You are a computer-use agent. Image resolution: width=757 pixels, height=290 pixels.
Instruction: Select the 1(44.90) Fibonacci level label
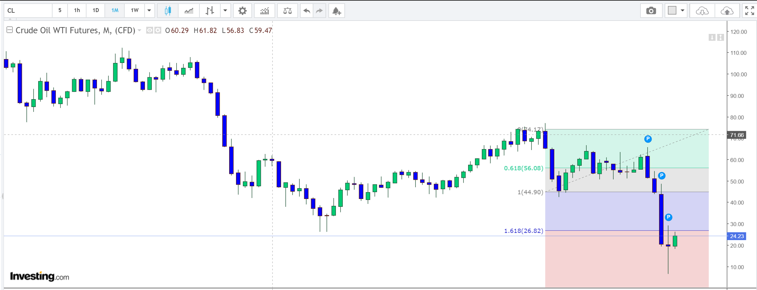tap(530, 192)
